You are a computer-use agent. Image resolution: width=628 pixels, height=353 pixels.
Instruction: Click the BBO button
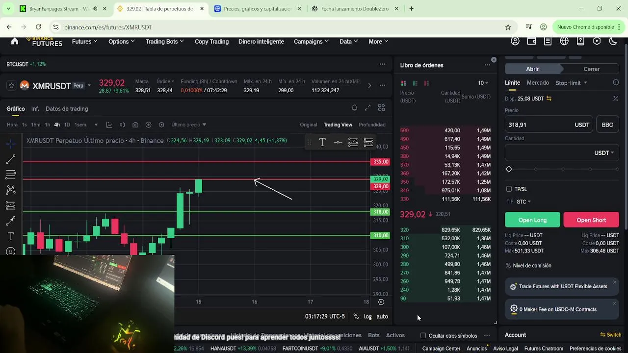click(x=607, y=125)
